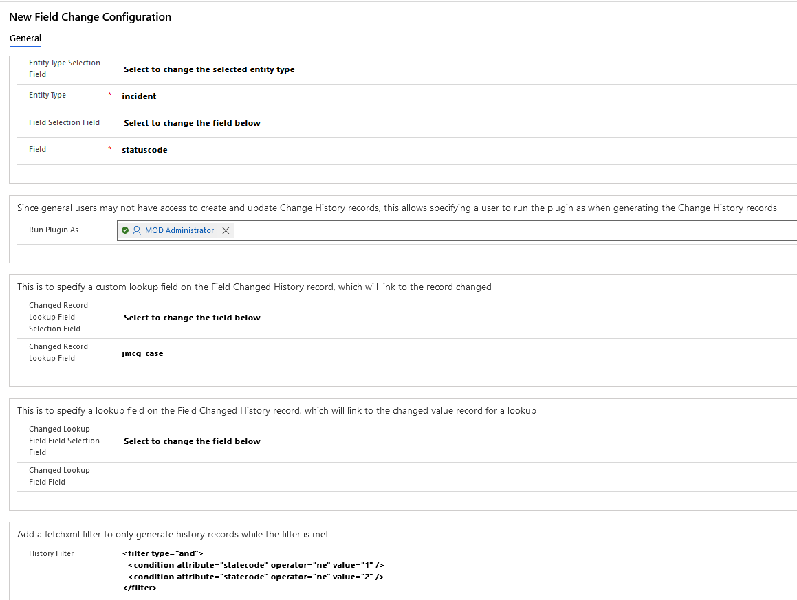Open the Field Selection Field picker

(x=192, y=123)
